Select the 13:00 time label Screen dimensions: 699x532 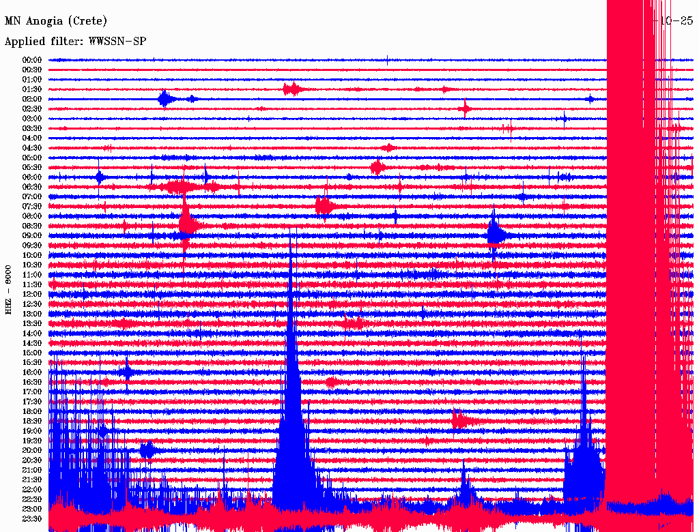[32, 314]
